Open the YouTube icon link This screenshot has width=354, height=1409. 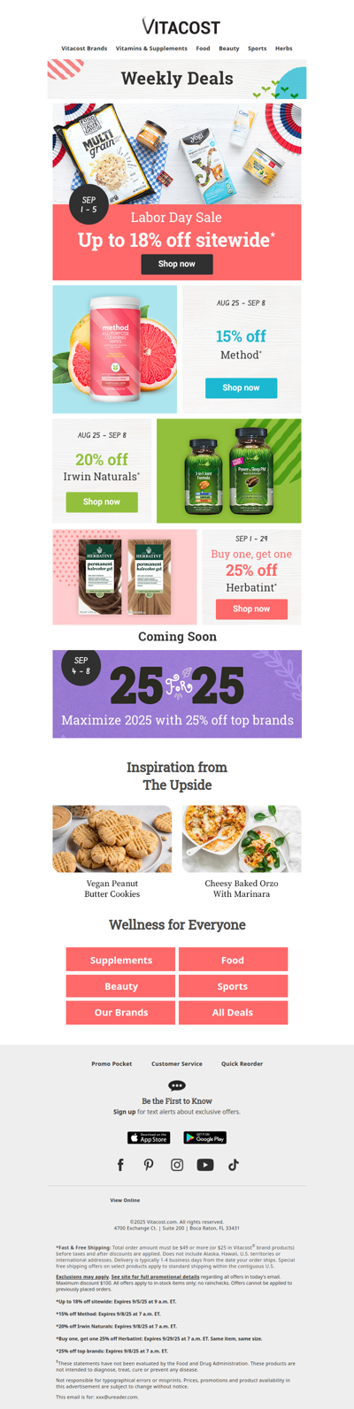[205, 1165]
